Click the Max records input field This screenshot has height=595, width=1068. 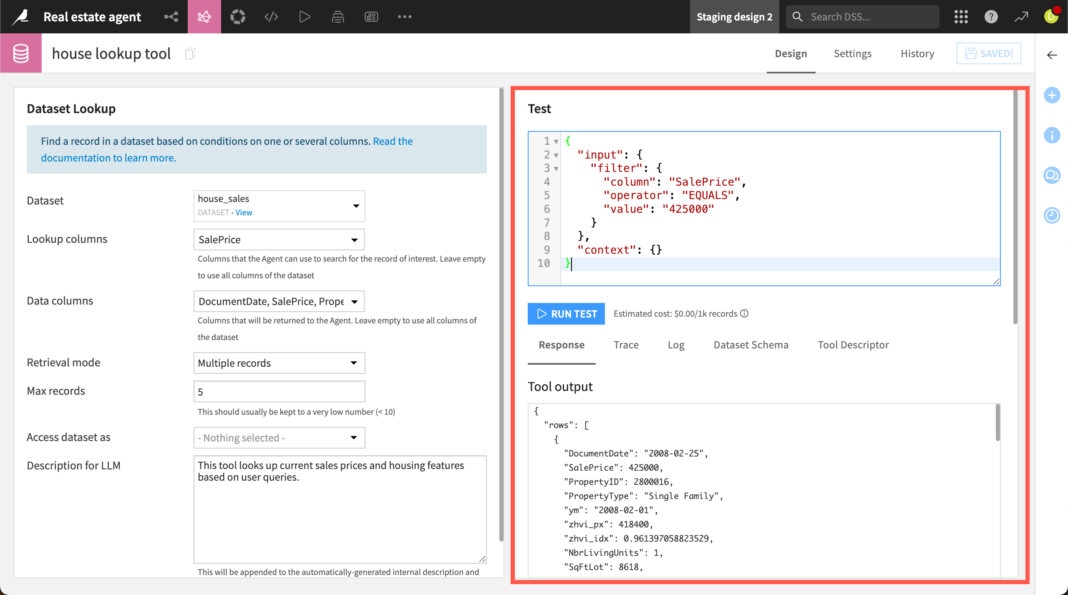tap(279, 392)
